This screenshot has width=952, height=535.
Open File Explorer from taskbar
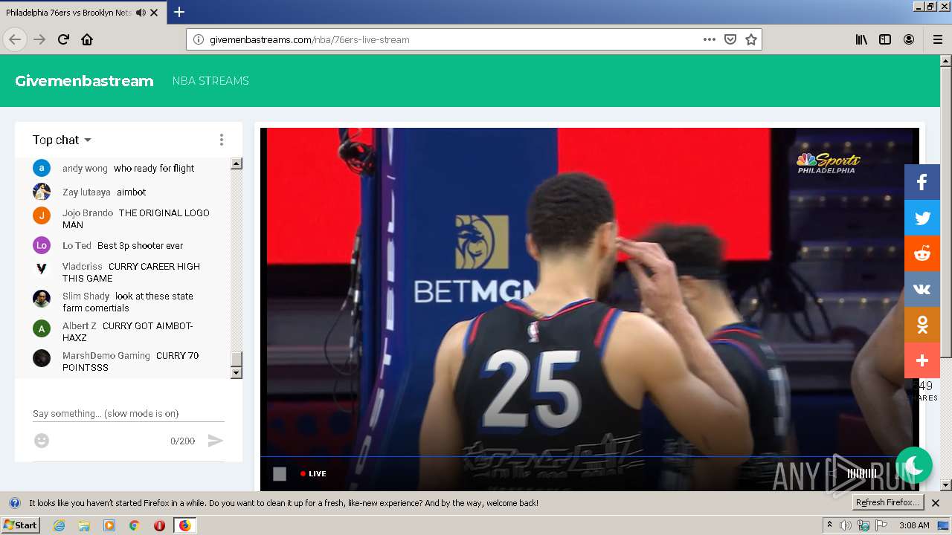[x=84, y=525]
